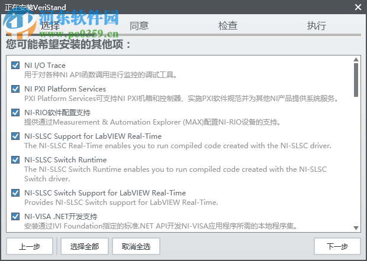Proceed with the 下一步 button
Viewport: 367px width, 261px height.
337,246
